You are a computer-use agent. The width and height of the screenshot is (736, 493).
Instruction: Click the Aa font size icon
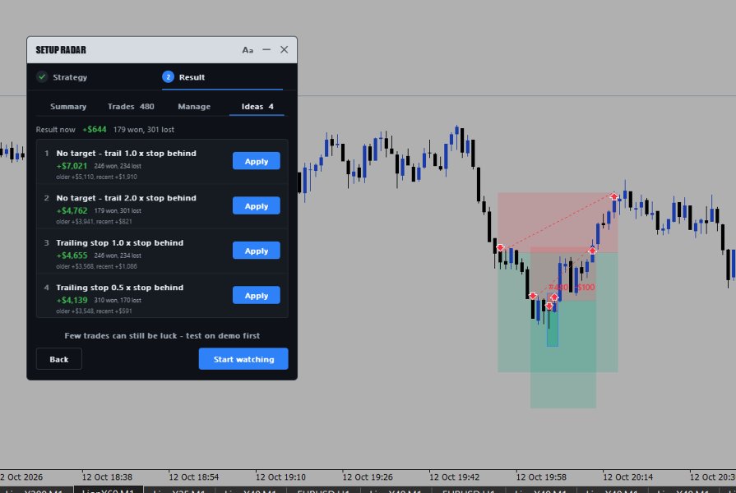[x=248, y=50]
